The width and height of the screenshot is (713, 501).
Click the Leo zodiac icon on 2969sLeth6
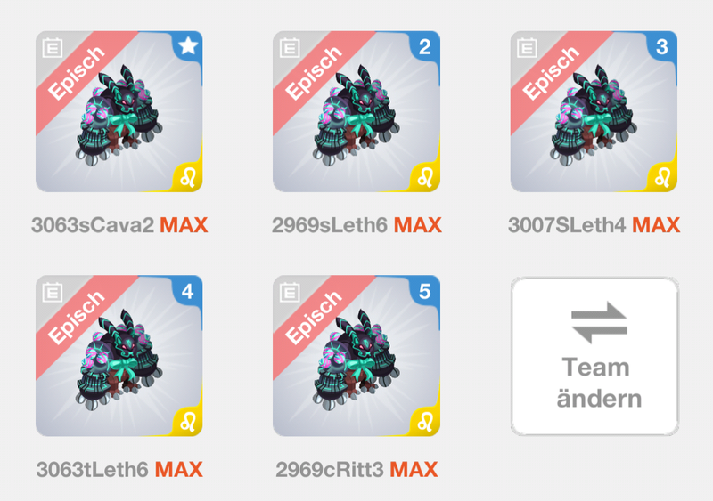click(x=425, y=177)
